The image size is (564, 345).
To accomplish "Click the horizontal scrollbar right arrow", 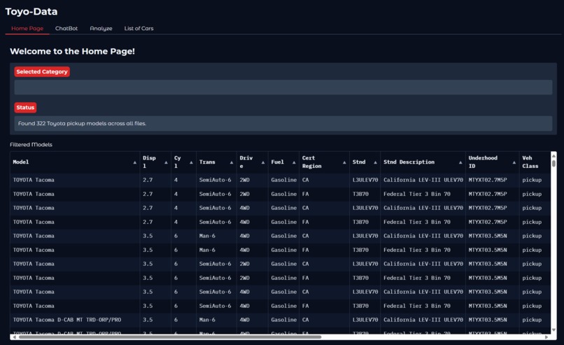I will pyautogui.click(x=547, y=337).
